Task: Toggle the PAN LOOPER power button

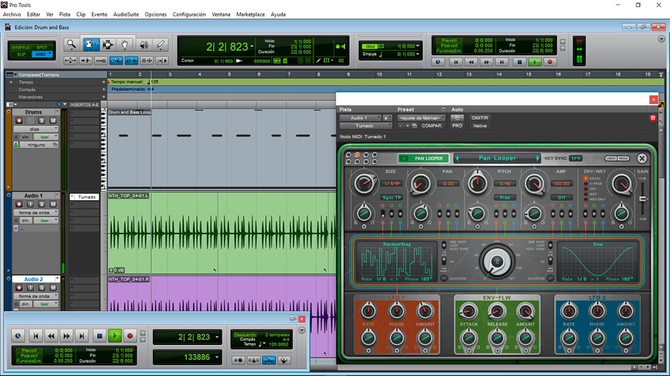Action: 404,158
